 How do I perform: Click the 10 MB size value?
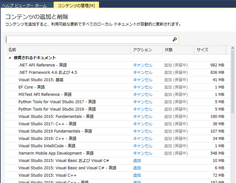click(x=218, y=161)
